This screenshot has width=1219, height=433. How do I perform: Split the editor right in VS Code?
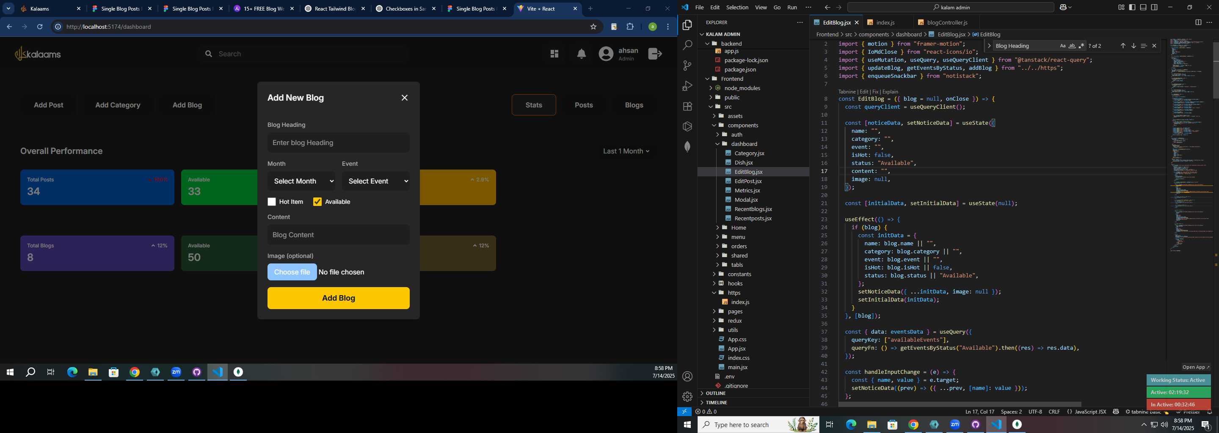pyautogui.click(x=1198, y=22)
